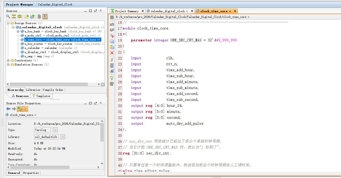Open the Project Summary editor tab
The height and width of the screenshot is (178, 341).
[x=127, y=11]
